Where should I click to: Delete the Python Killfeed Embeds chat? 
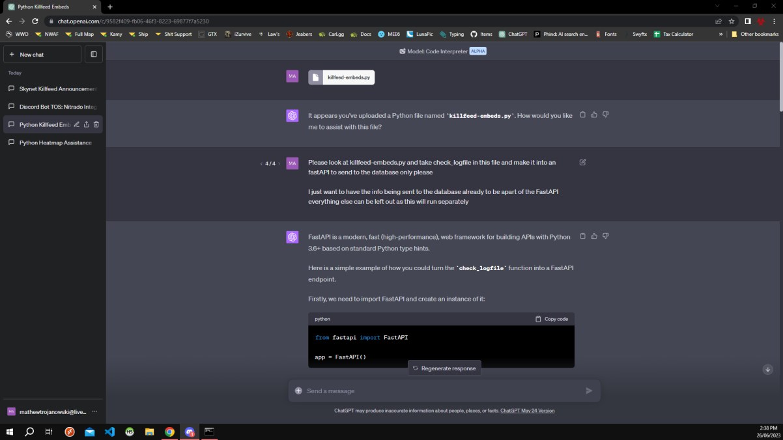pyautogui.click(x=96, y=124)
